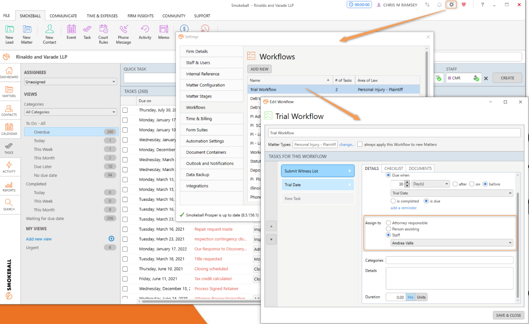Create a new Event from the ribbon
529x324 pixels.
[x=71, y=32]
